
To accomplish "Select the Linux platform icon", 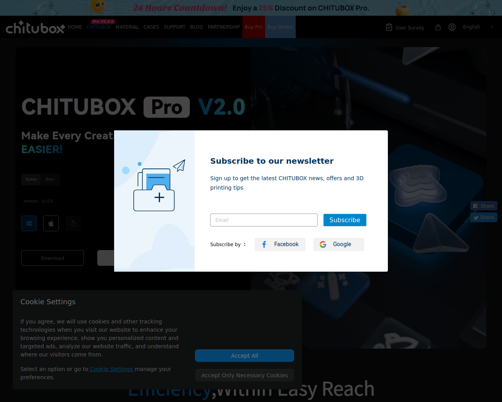I will (73, 223).
